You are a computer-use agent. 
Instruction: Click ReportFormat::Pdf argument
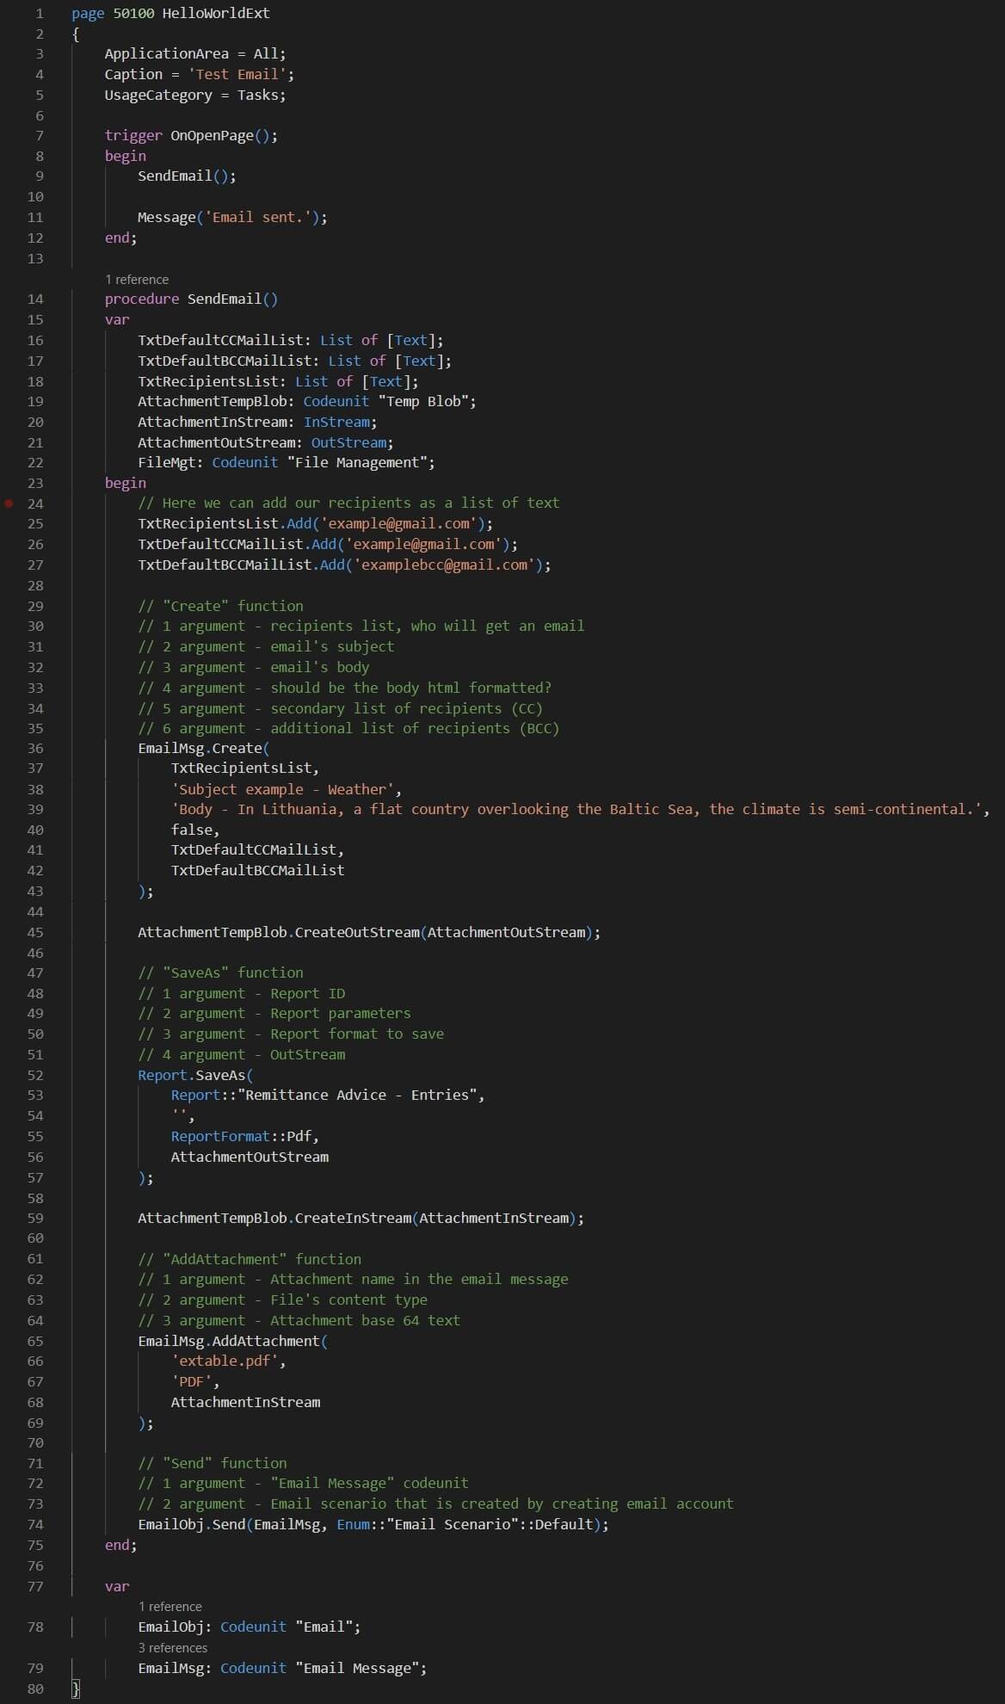tap(241, 1136)
